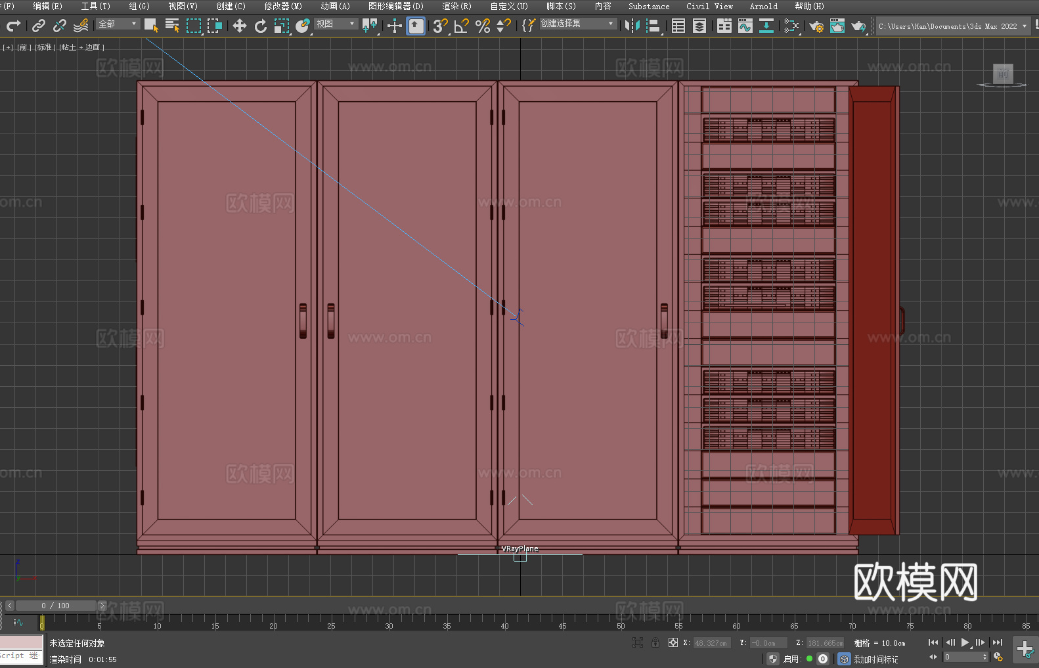The width and height of the screenshot is (1039, 668).
Task: Open the Scene Explorer toggle icon
Action: click(678, 26)
